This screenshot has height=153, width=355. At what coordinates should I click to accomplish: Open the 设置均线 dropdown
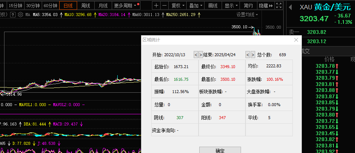point(247,15)
